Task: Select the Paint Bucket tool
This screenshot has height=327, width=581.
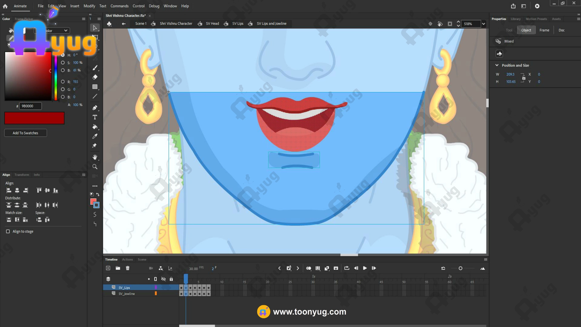Action: [95, 127]
